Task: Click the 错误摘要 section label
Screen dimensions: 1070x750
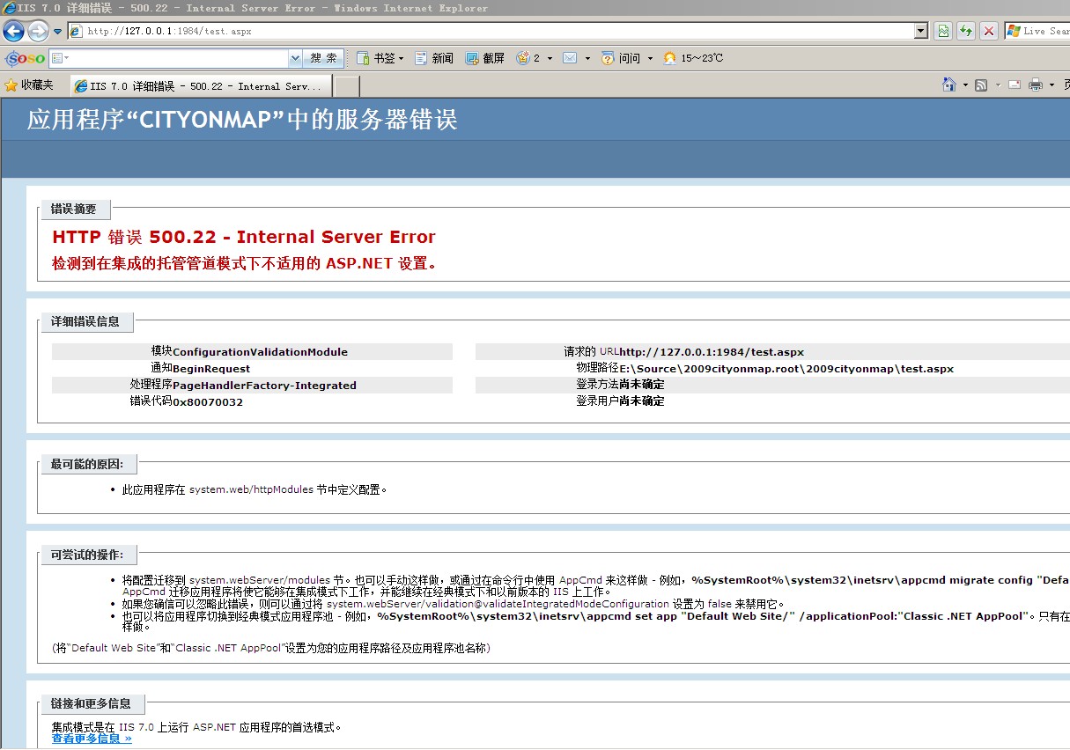Action: pyautogui.click(x=74, y=210)
